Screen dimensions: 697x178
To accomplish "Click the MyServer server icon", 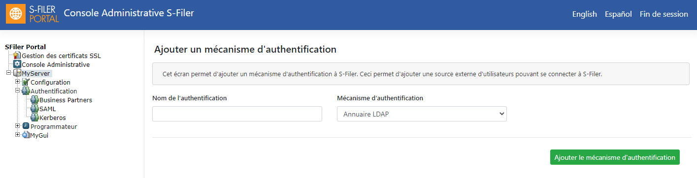I will 17,73.
